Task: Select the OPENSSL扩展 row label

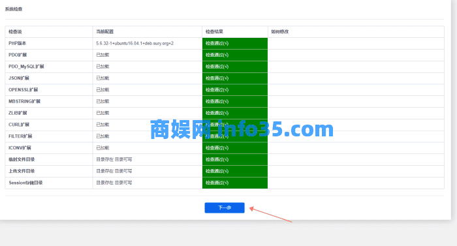Action: (24, 90)
